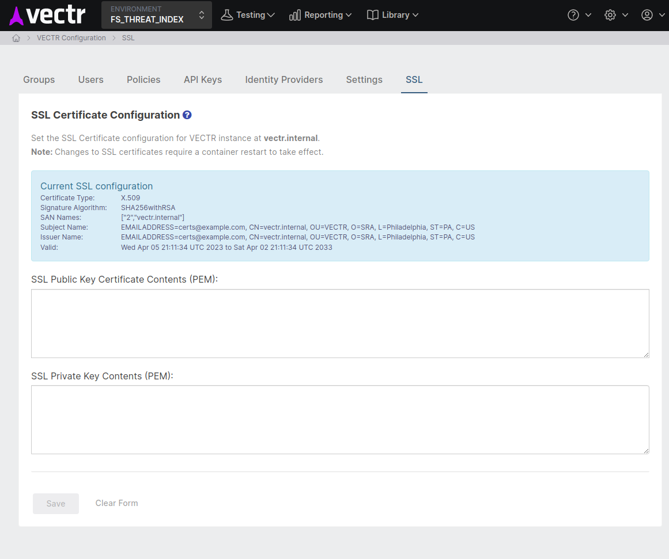This screenshot has width=669, height=559.
Task: Switch to the Policies tab
Action: tap(143, 80)
